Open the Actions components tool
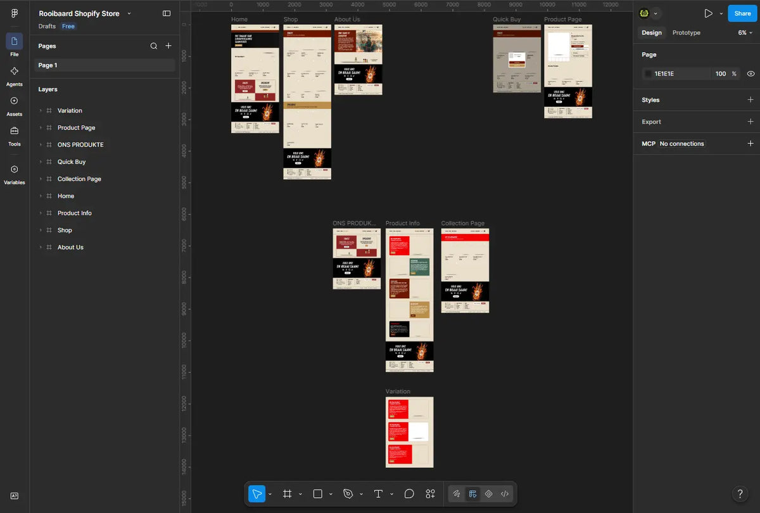 coord(431,494)
